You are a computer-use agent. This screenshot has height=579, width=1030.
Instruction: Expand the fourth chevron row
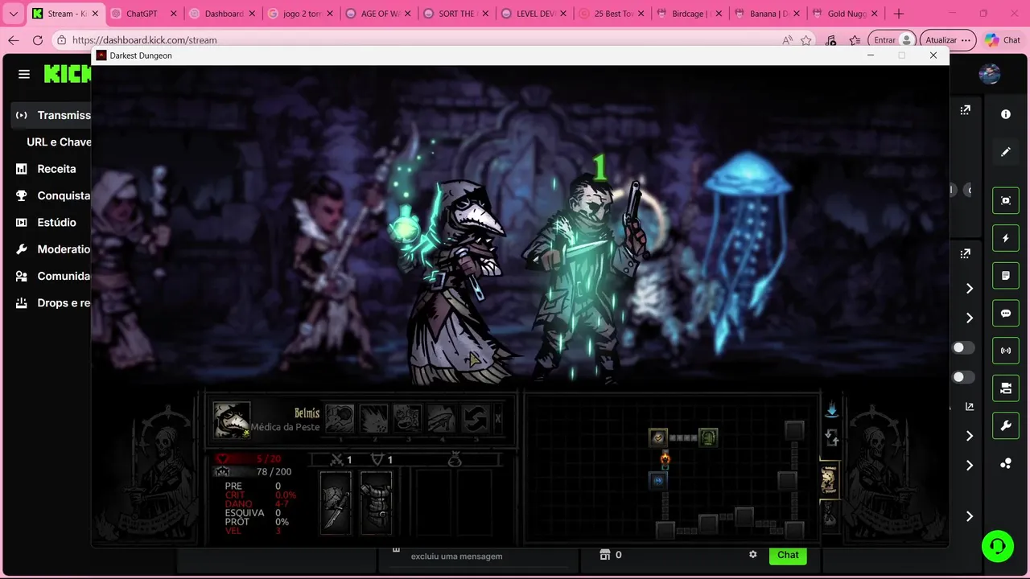click(969, 466)
